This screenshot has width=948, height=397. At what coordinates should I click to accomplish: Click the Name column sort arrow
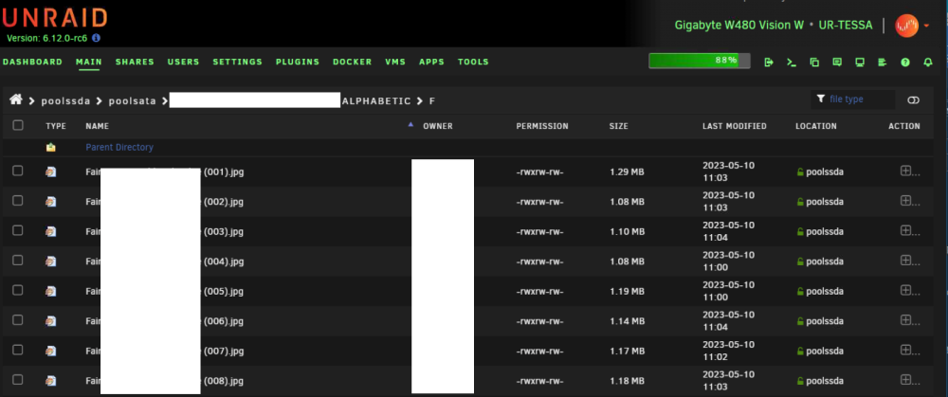410,124
